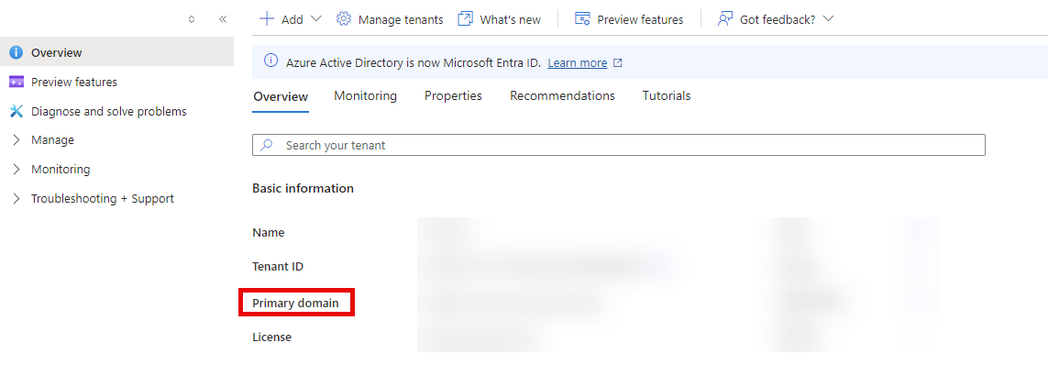Viewport: 1048px width, 365px height.
Task: Switch to the Monitoring tab
Action: (x=366, y=95)
